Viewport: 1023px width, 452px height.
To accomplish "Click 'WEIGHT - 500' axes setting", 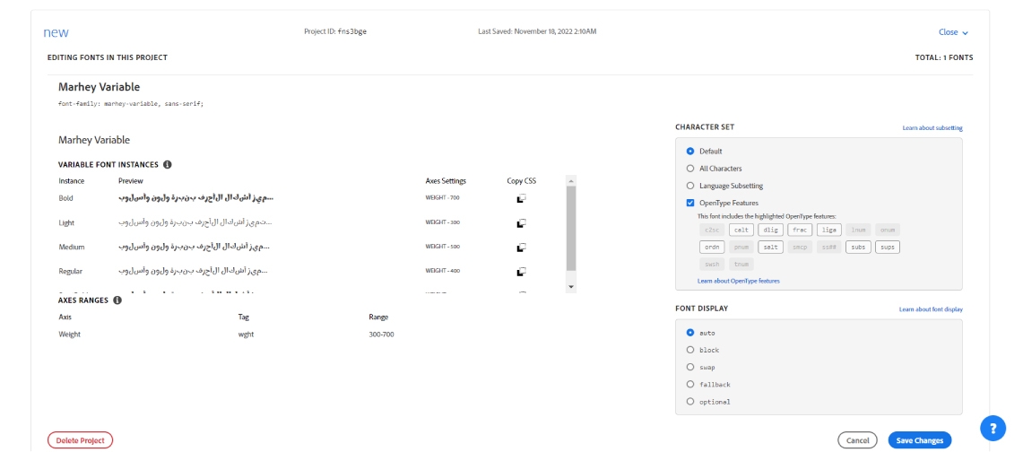I will 442,247.
